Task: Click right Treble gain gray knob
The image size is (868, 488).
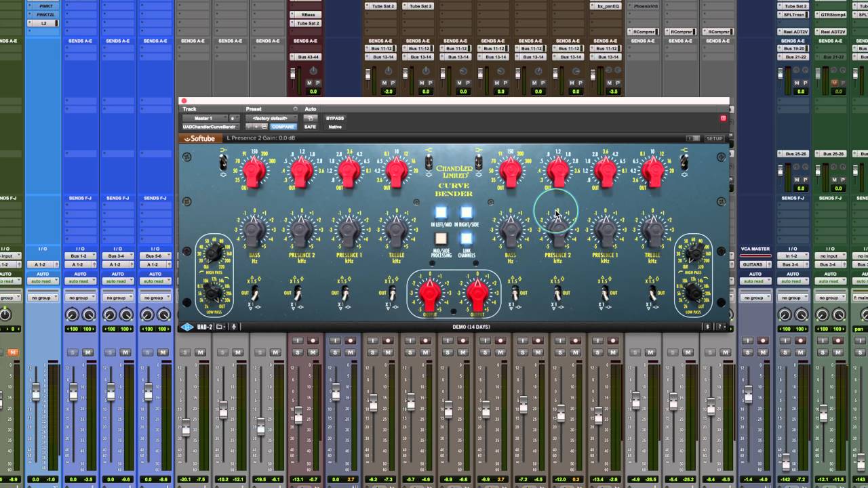Action: click(x=652, y=232)
